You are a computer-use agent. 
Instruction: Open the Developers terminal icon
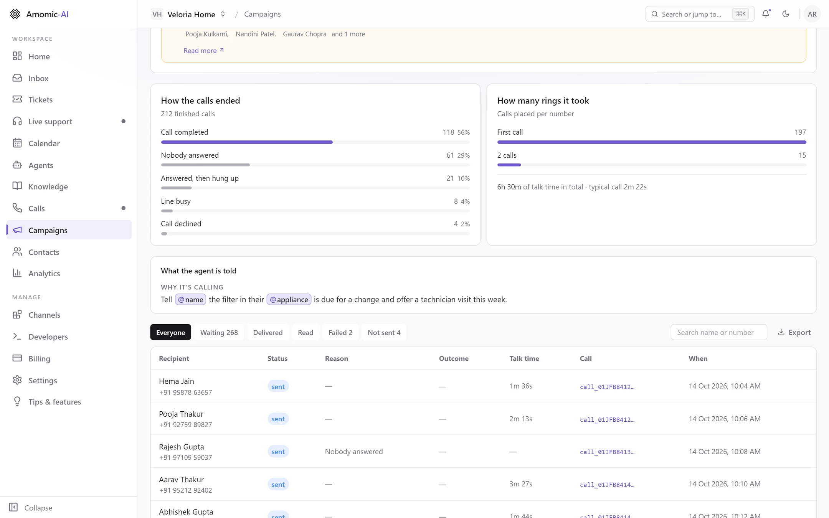pyautogui.click(x=17, y=337)
